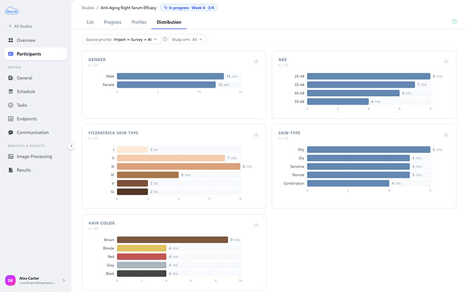Image resolution: width=467 pixels, height=292 pixels.
Task: Click the Overview grid icon
Action: point(11,40)
